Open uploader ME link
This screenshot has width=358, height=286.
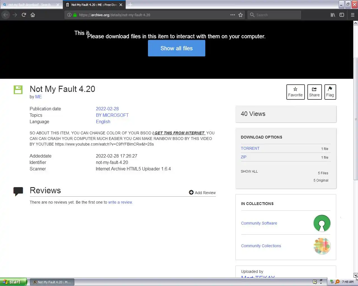pyautogui.click(x=39, y=97)
